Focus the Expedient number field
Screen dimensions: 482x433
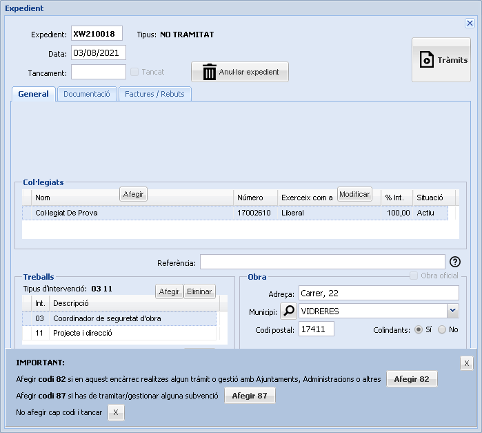tap(97, 33)
